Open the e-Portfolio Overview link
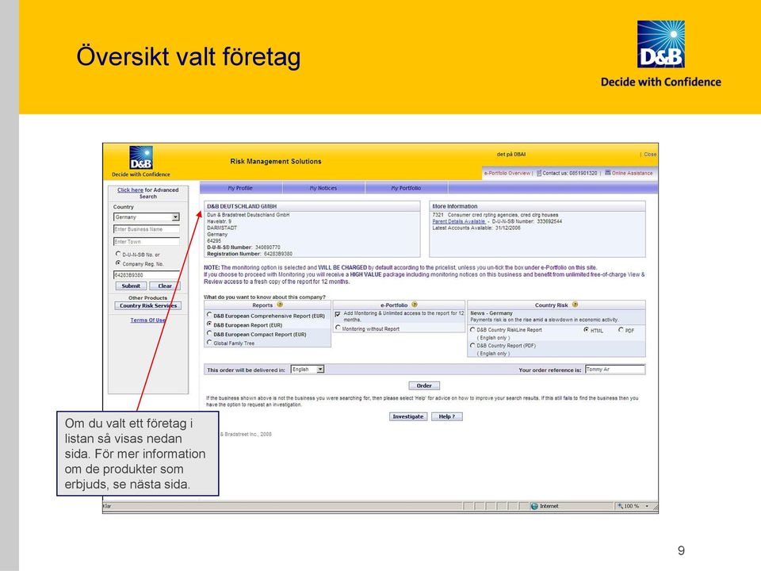 click(507, 173)
